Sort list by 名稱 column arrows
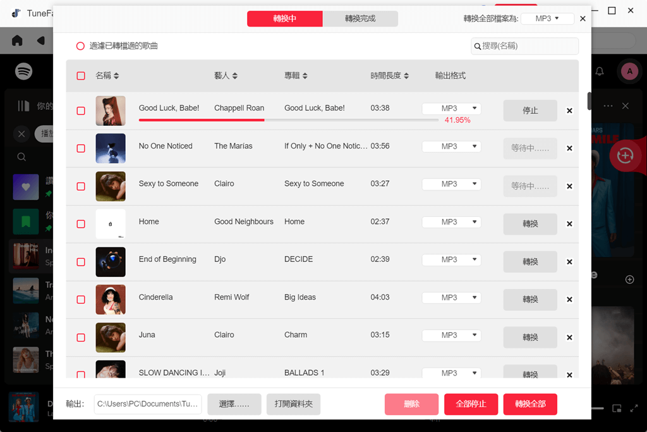 coord(116,75)
